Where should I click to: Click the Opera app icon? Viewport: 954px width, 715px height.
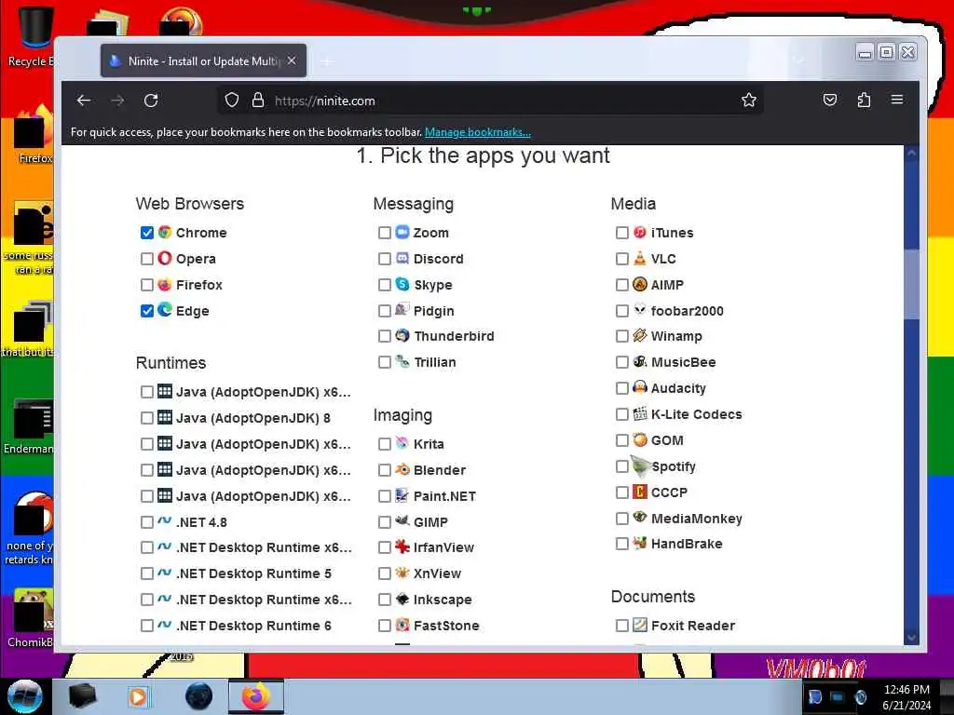click(165, 258)
